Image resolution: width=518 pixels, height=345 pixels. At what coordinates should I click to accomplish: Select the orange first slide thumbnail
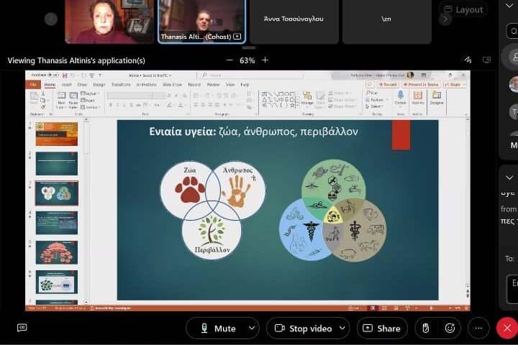point(57,134)
